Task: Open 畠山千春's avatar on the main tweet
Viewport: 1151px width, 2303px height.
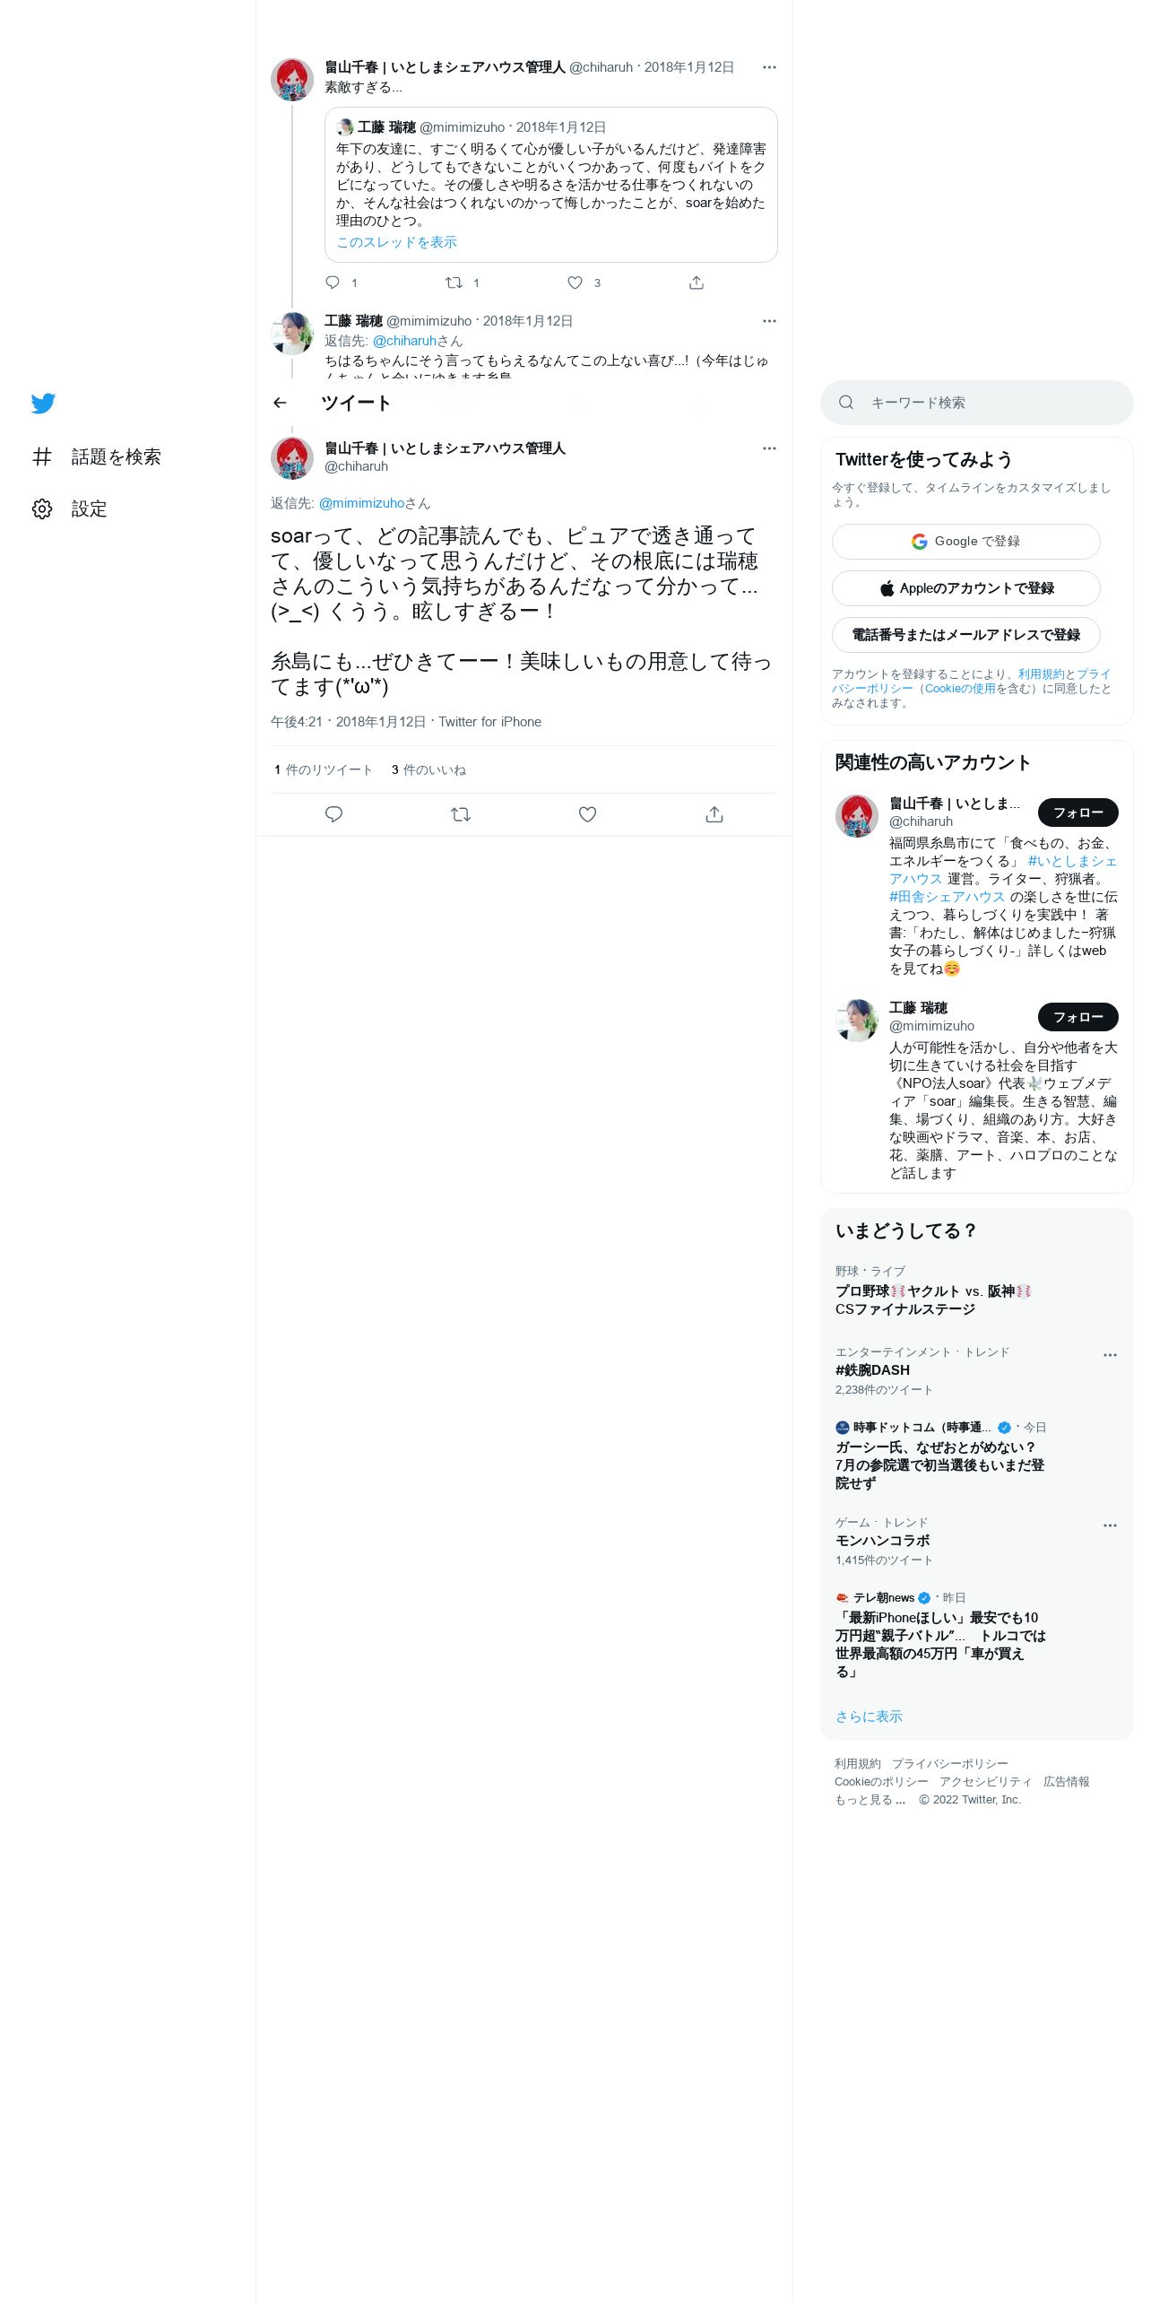Action: click(x=292, y=458)
